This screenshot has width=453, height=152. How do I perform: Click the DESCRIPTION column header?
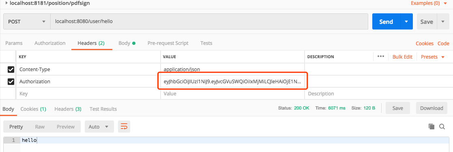(x=321, y=57)
